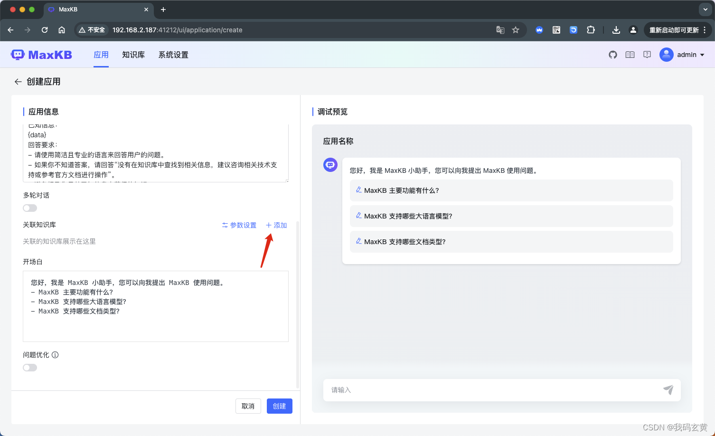The image size is (715, 436).
Task: Click the prompt text area containing {data}
Action: pyautogui.click(x=156, y=153)
